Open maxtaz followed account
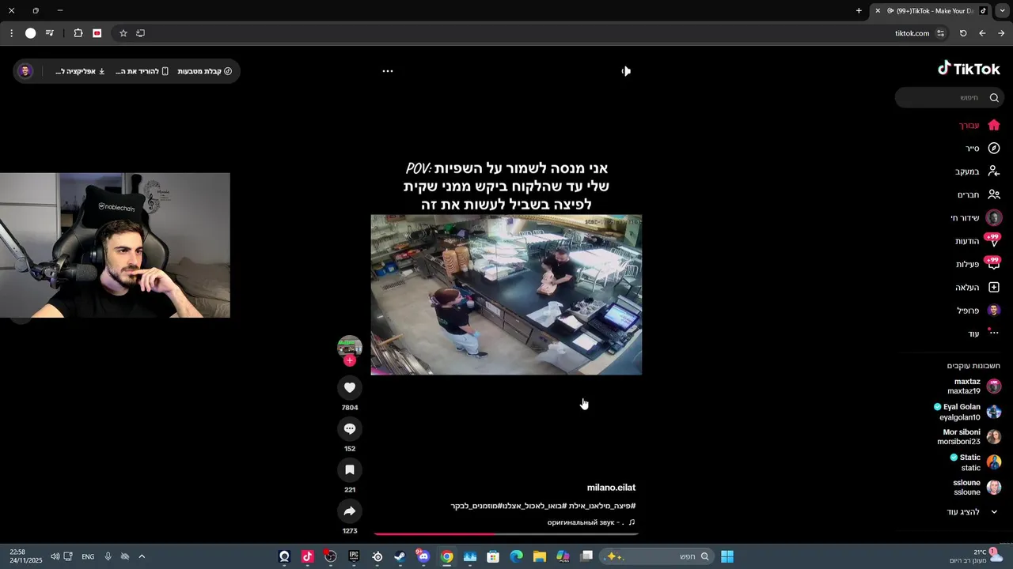Viewport: 1013px width, 569px height. [973, 386]
